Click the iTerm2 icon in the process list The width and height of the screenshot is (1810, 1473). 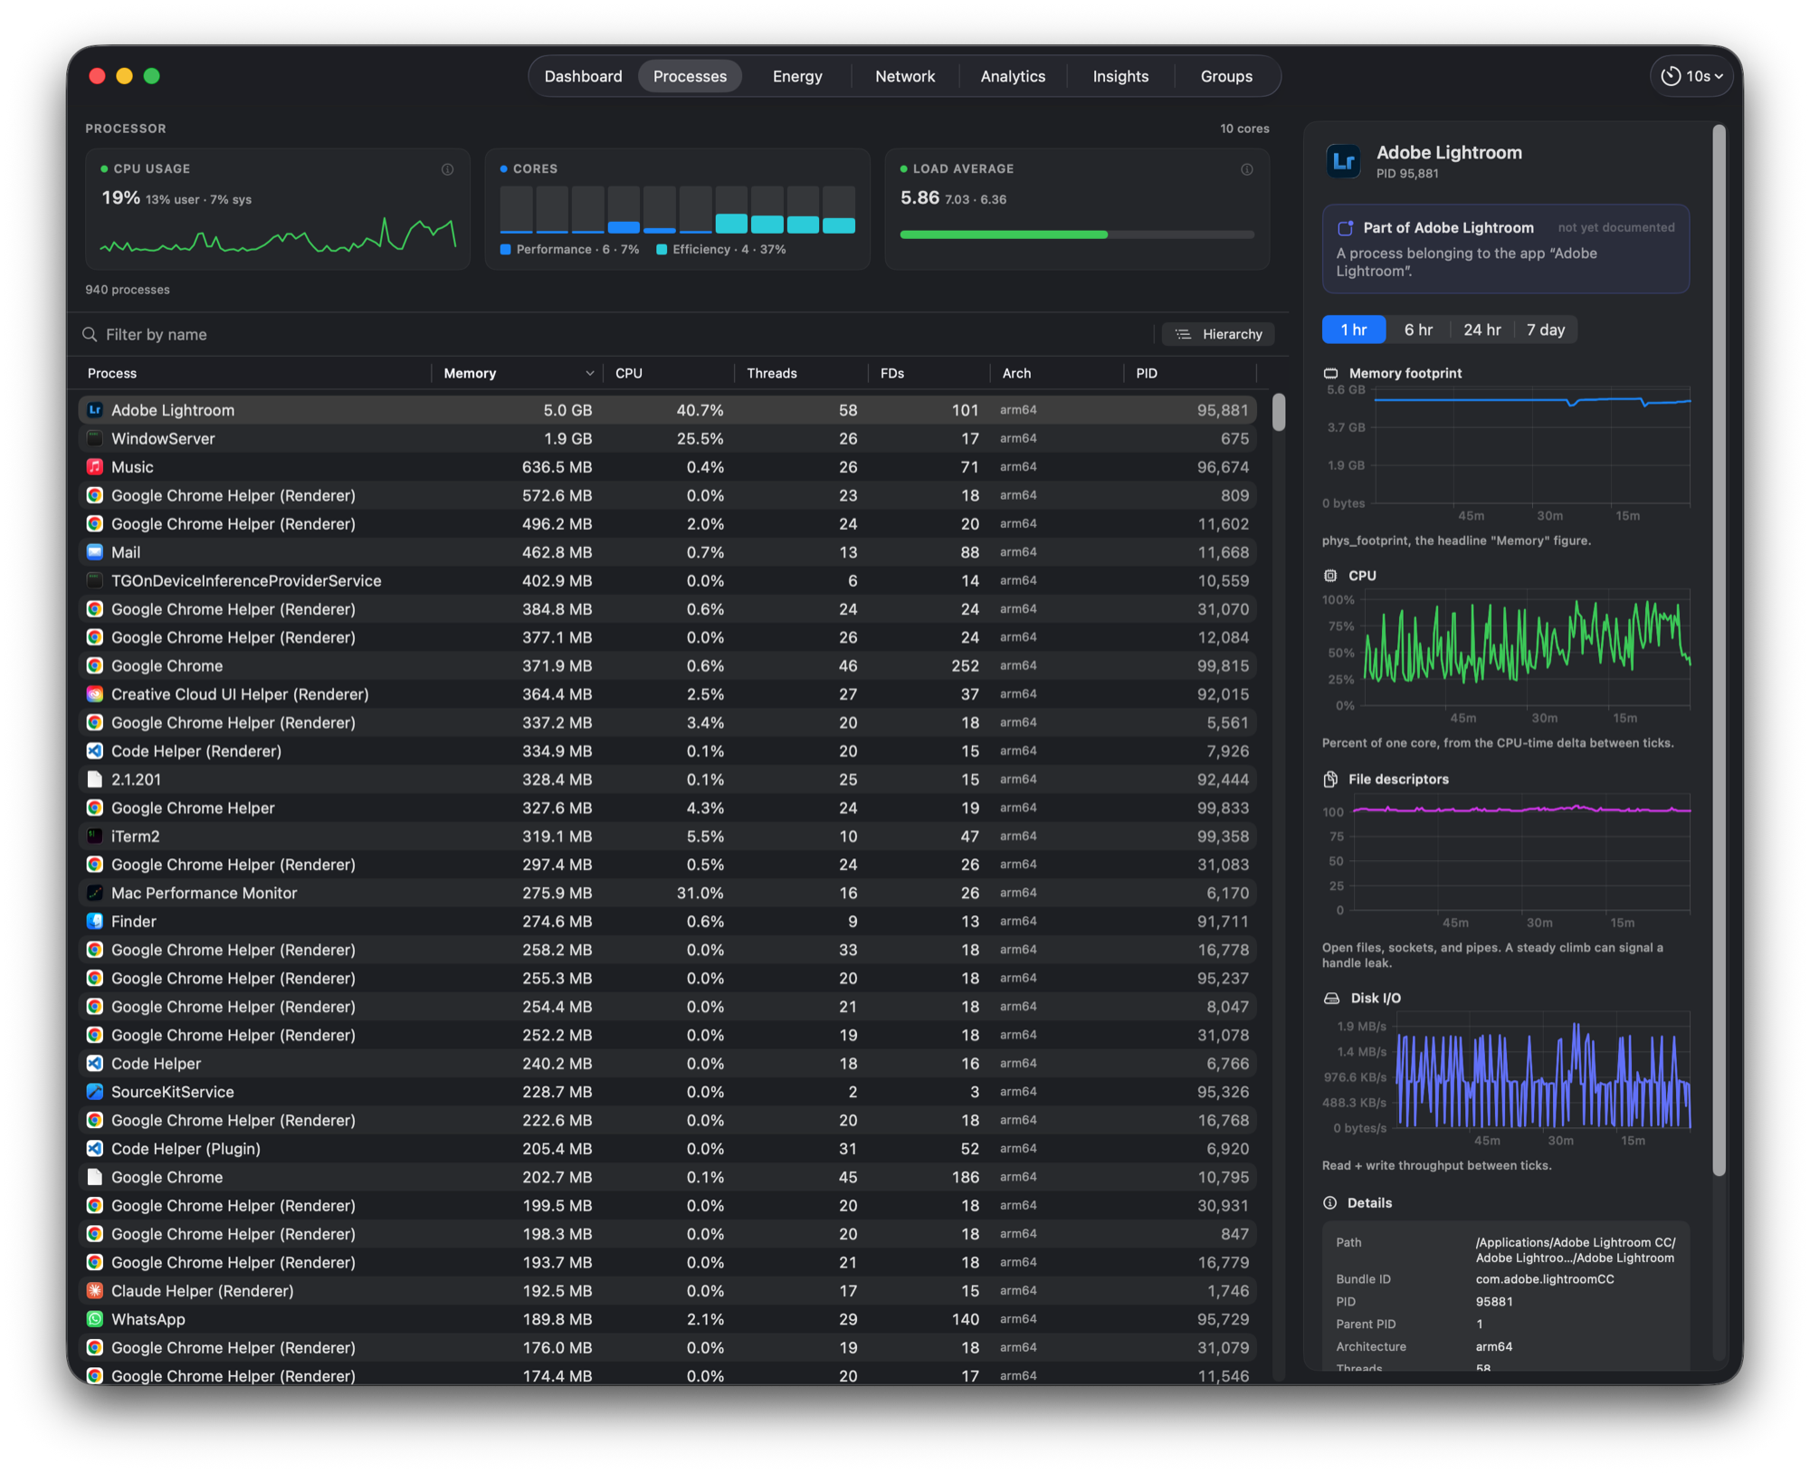(94, 837)
